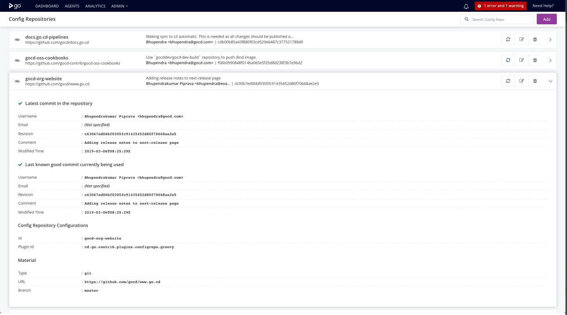567x315 pixels.
Task: Refresh docs.go.cd-pipelines config repo
Action: 508,39
